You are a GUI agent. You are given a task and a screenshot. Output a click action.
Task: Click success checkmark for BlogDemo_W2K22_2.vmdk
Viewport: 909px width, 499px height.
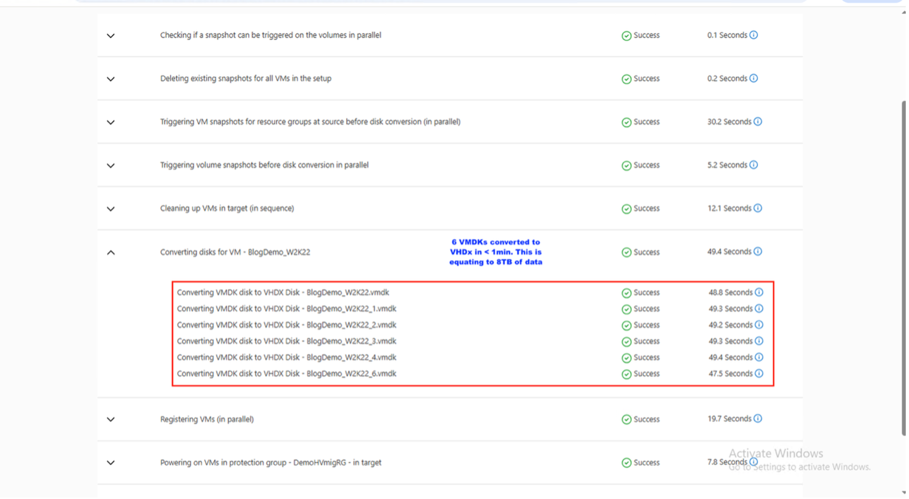click(627, 325)
